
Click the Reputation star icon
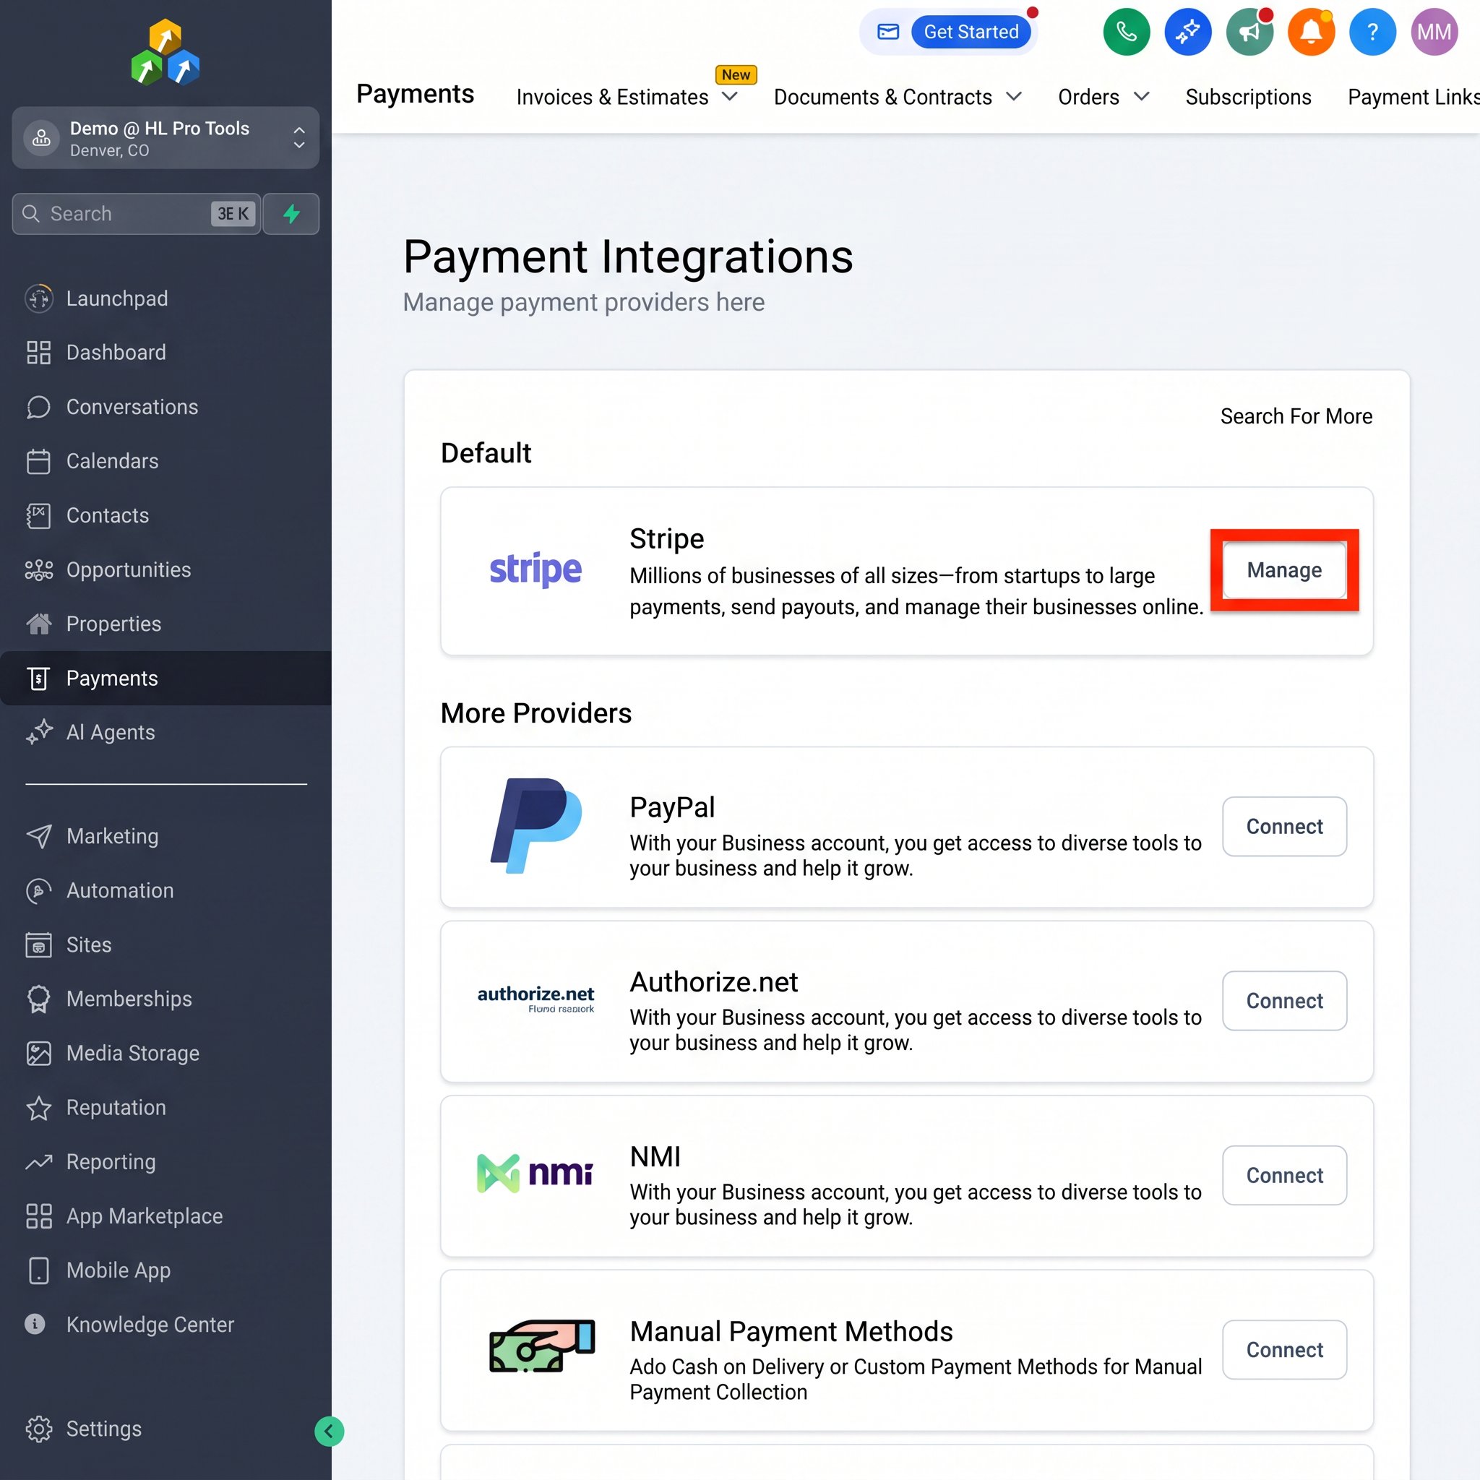(x=38, y=1108)
